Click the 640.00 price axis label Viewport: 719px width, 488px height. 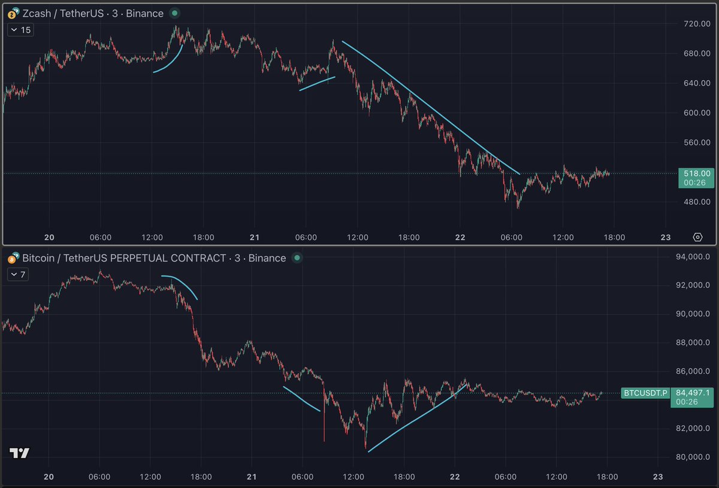[x=697, y=83]
